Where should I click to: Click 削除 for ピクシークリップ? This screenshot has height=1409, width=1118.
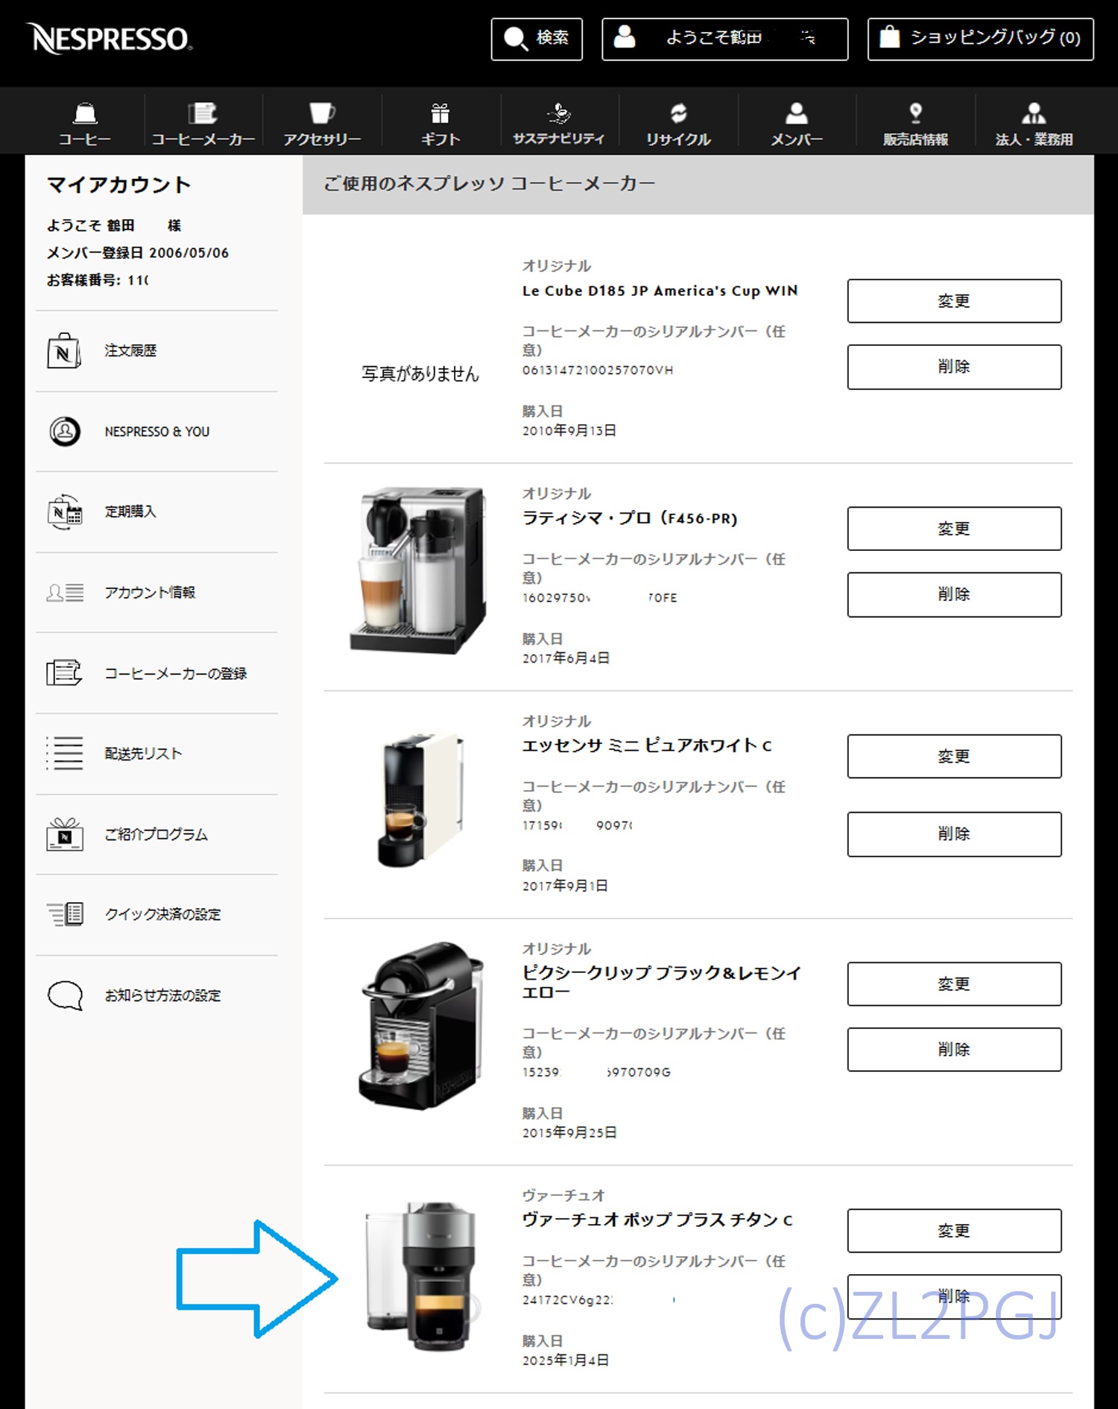(x=954, y=1050)
